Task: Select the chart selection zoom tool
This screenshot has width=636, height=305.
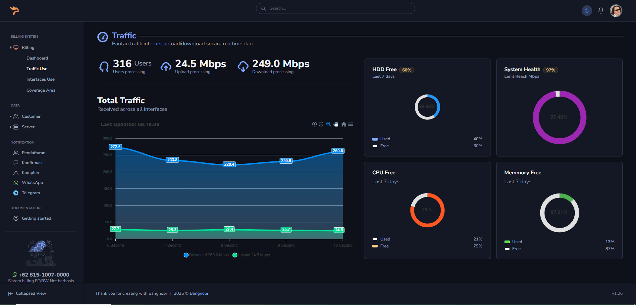Action: point(329,124)
